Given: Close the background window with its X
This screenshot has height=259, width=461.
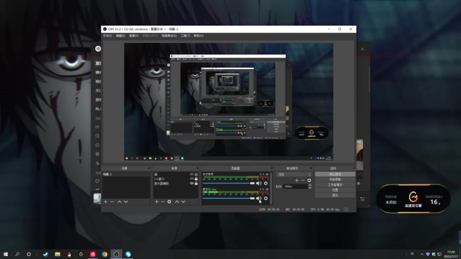Looking at the screenshot, I should 362,49.
